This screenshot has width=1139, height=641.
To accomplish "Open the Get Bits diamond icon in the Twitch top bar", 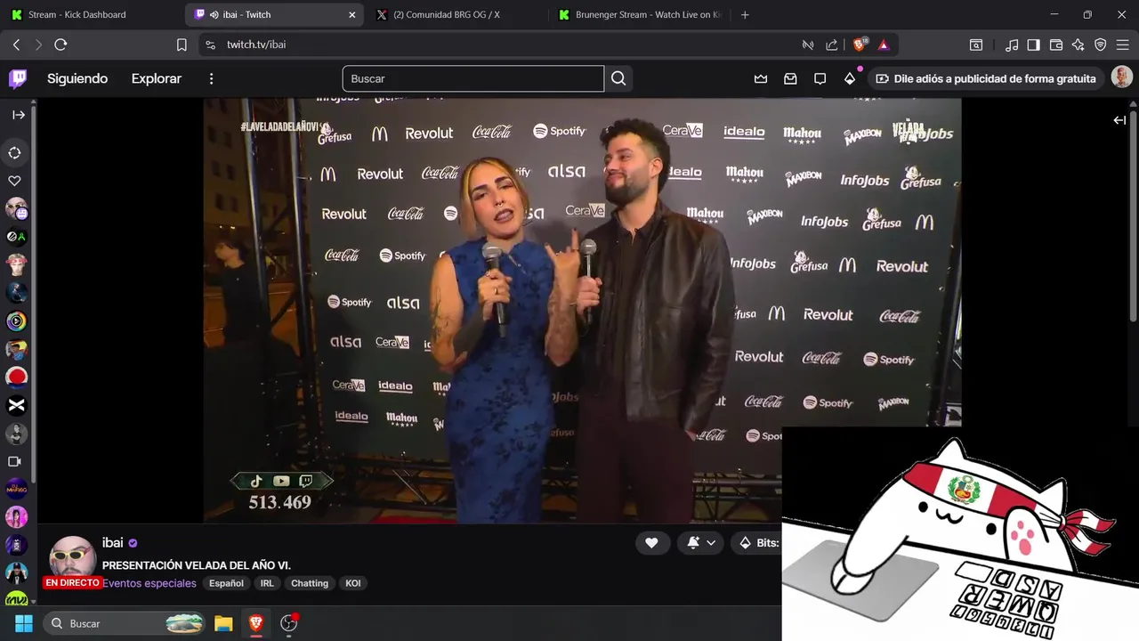I will point(850,78).
